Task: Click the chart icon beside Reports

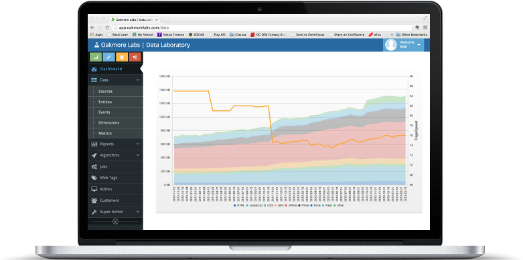Action: (x=94, y=144)
